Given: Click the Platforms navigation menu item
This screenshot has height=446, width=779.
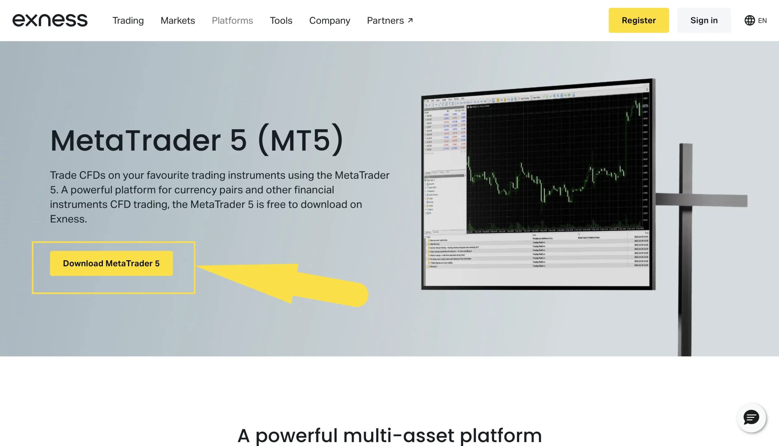Looking at the screenshot, I should click(232, 20).
